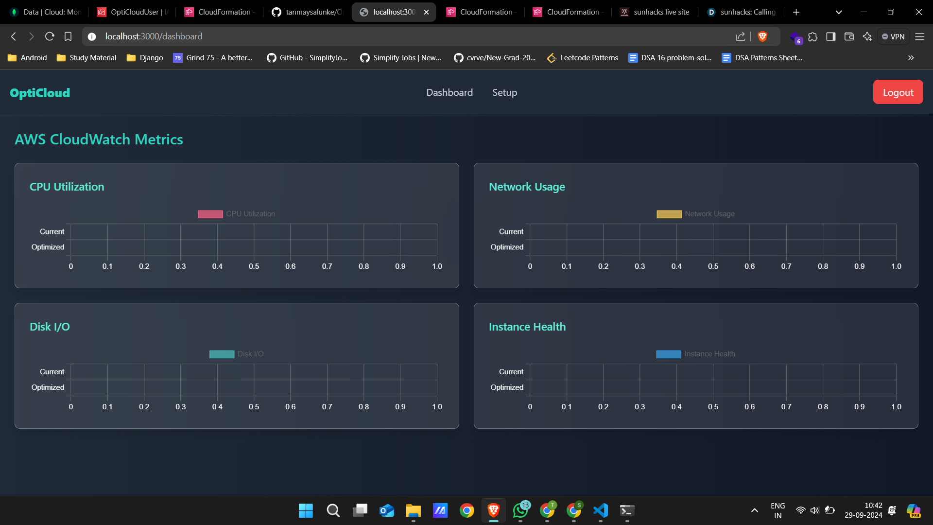Viewport: 933px width, 525px height.
Task: Switch to the sunhacks live site tab
Action: click(655, 12)
